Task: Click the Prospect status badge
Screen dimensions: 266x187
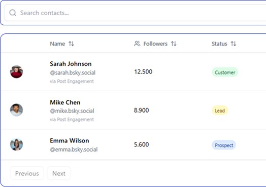Action: [x=224, y=145]
